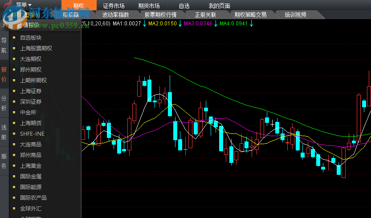Click the 选股 sidebar button

coord(4,132)
